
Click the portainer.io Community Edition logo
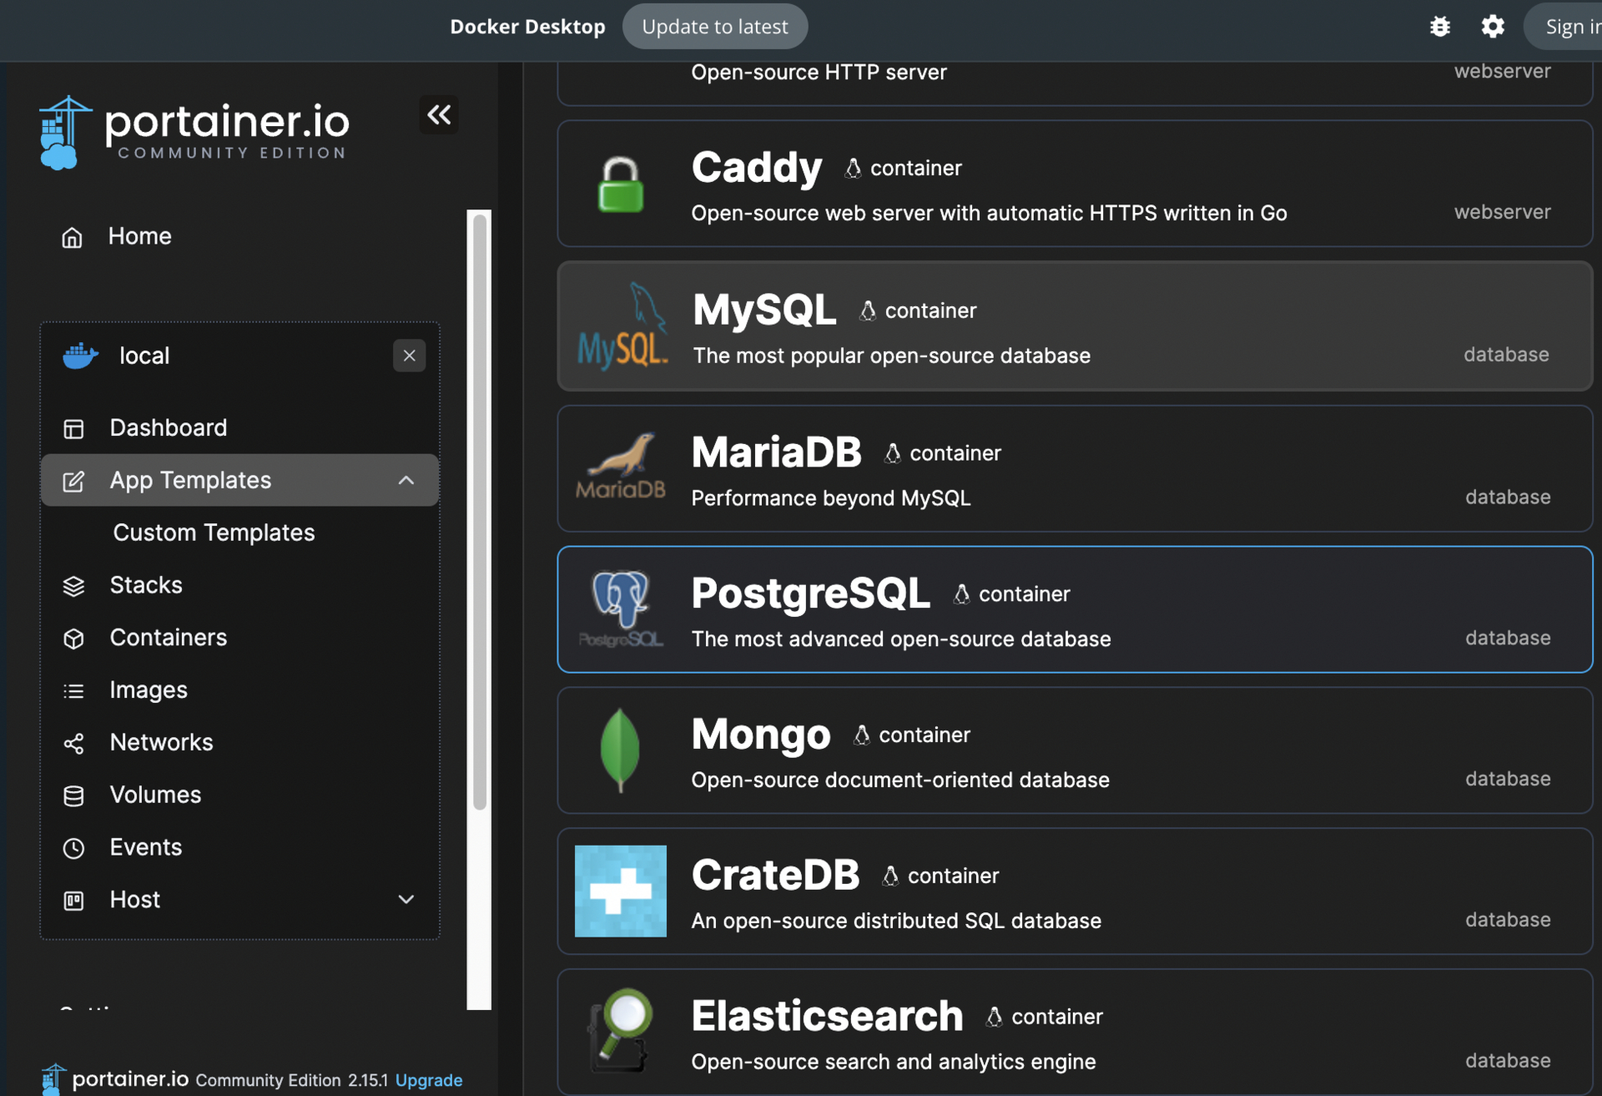pyautogui.click(x=194, y=133)
